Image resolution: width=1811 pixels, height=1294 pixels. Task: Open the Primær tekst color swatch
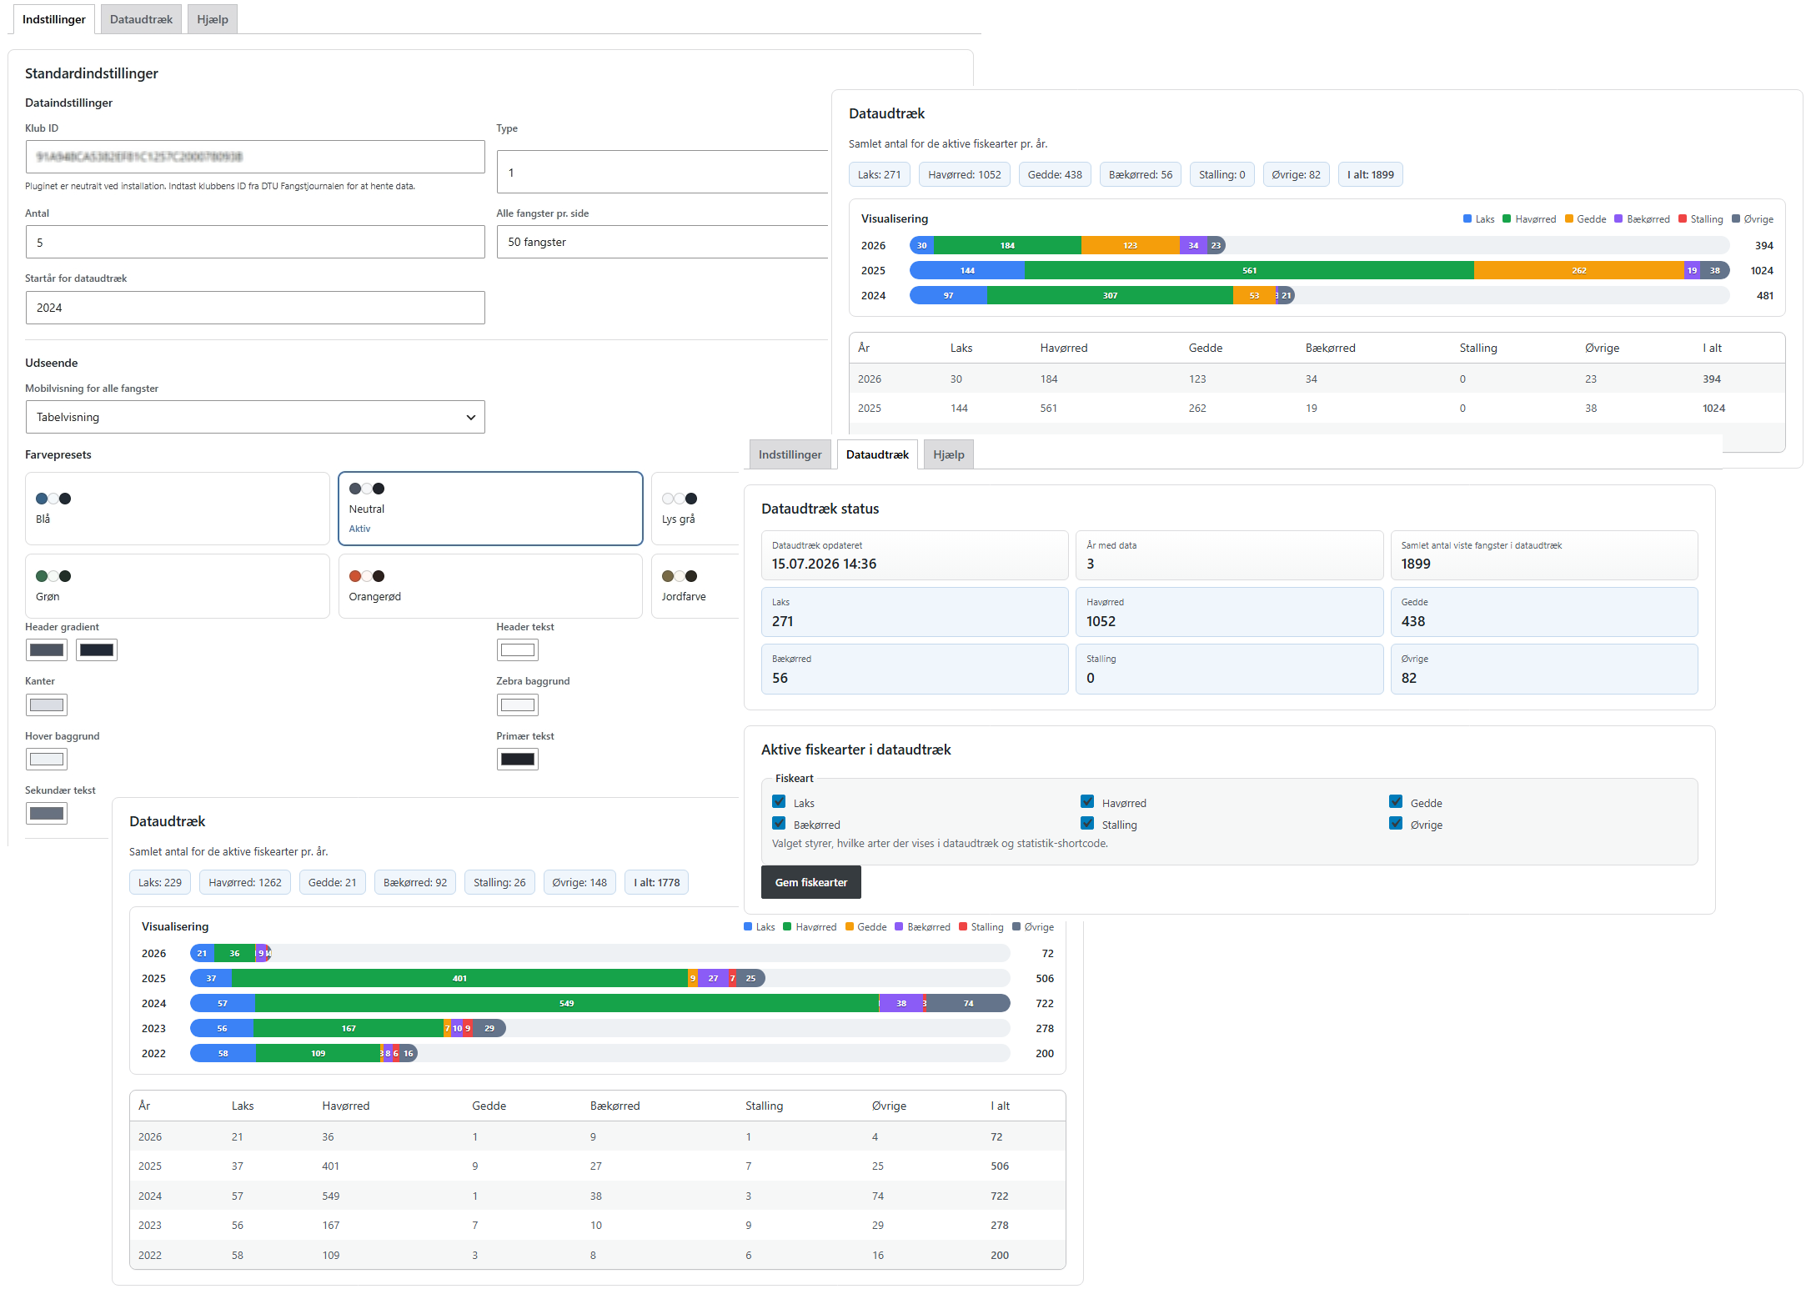tap(518, 760)
